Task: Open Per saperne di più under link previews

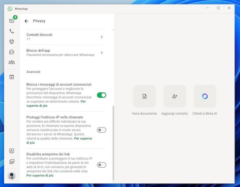Action: click(40, 176)
